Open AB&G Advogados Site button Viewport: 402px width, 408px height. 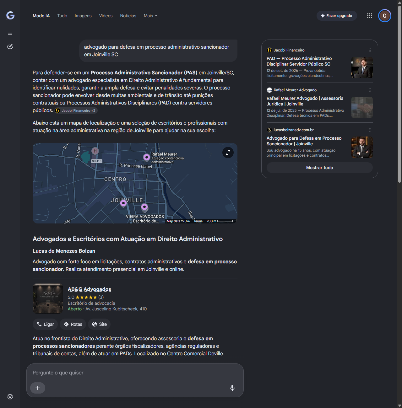pyautogui.click(x=99, y=324)
